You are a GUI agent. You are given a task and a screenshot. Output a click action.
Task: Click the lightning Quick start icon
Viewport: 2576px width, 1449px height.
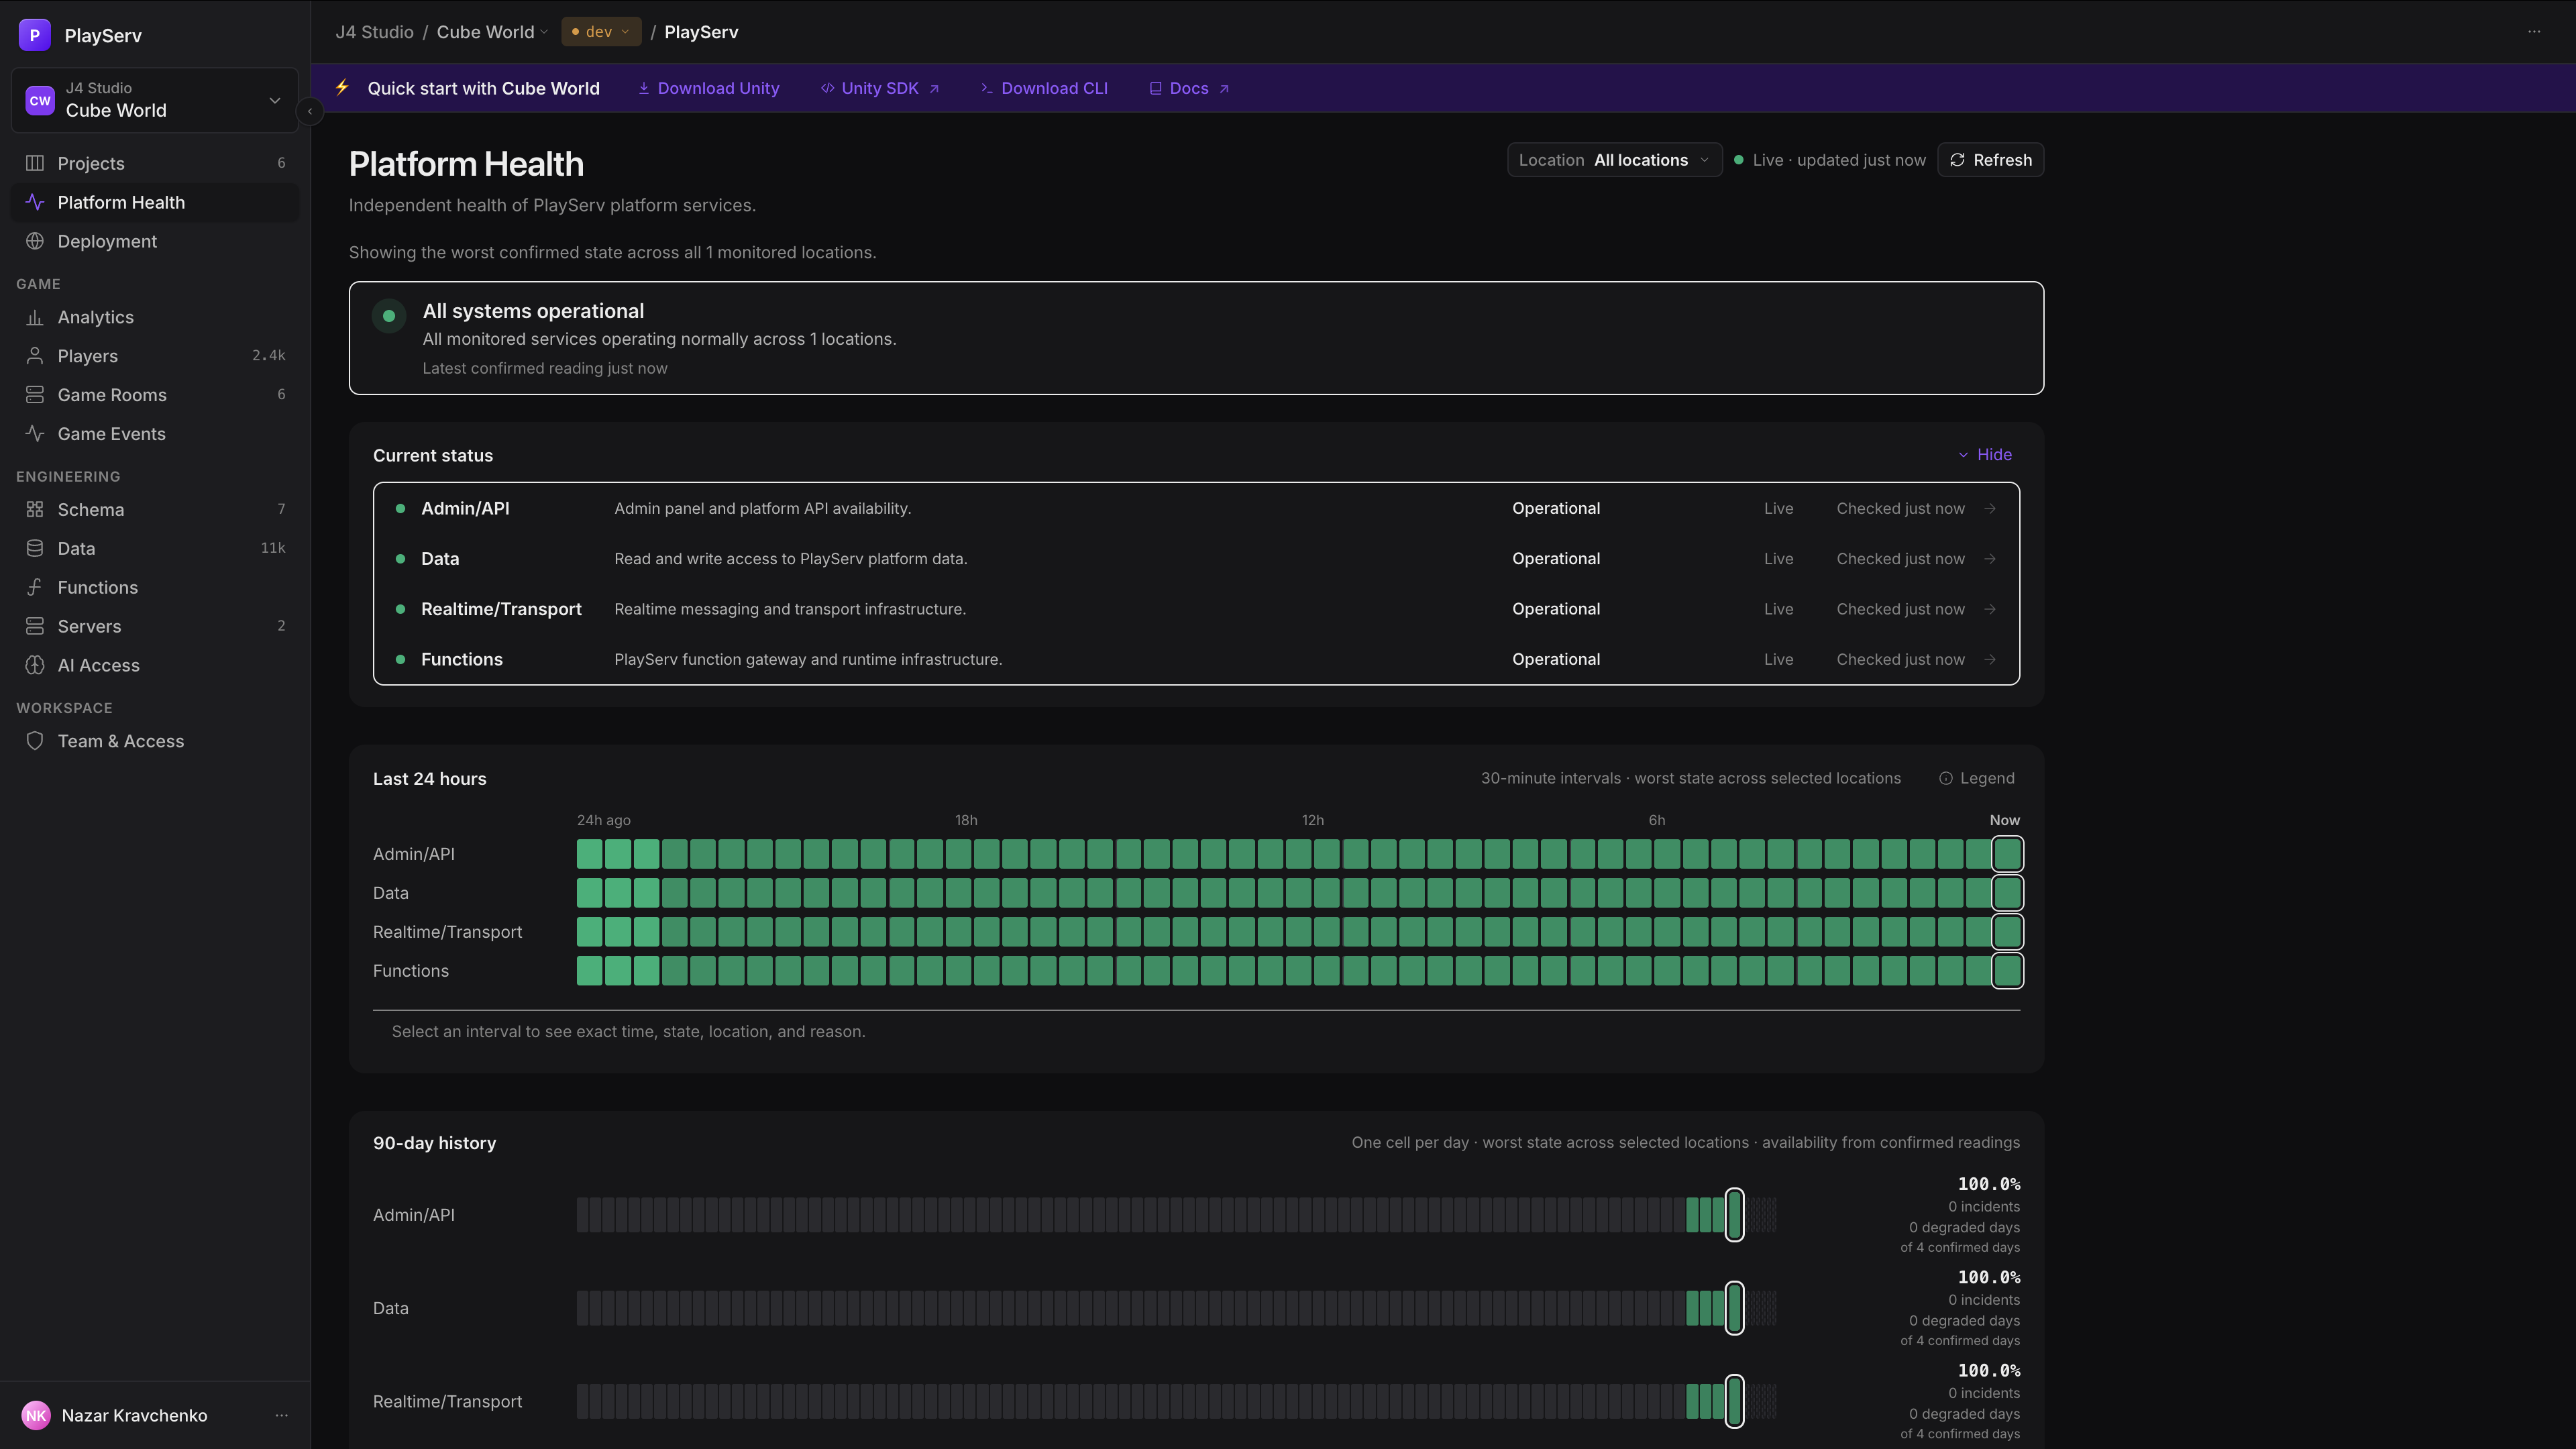(342, 88)
